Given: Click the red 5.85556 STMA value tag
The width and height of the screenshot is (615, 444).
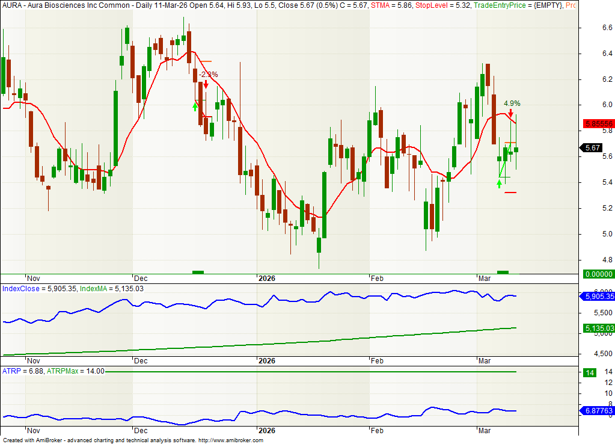Looking at the screenshot, I should pyautogui.click(x=598, y=123).
